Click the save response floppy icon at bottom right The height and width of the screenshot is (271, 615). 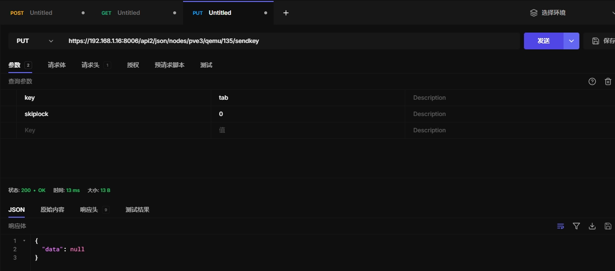608,226
